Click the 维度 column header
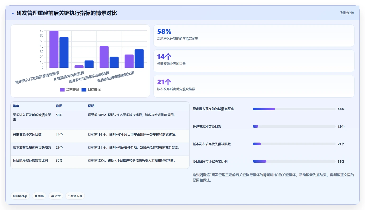Image resolution: width=365 pixels, height=210 pixels. pos(16,106)
